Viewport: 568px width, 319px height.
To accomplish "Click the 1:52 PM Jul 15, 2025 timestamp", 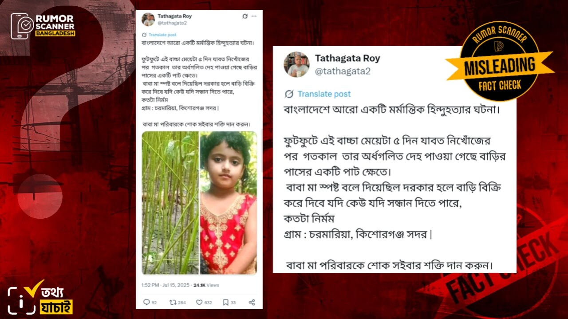I will pyautogui.click(x=166, y=285).
